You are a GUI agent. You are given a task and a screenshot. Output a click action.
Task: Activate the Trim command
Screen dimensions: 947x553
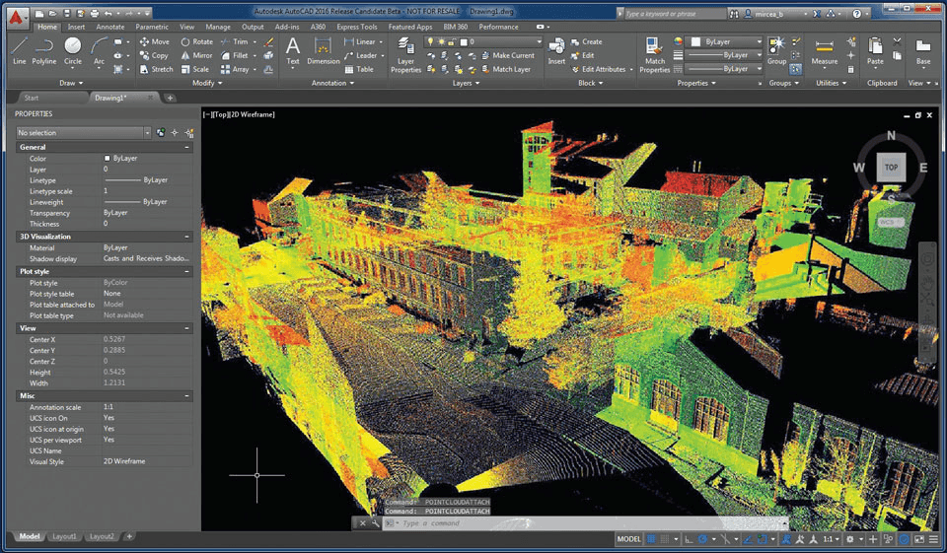(235, 41)
